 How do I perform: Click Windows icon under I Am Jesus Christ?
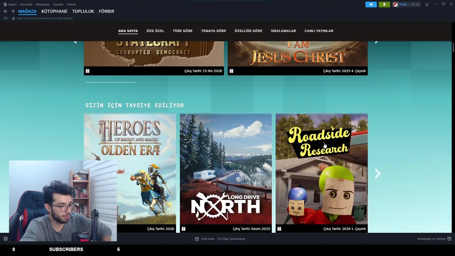point(231,71)
